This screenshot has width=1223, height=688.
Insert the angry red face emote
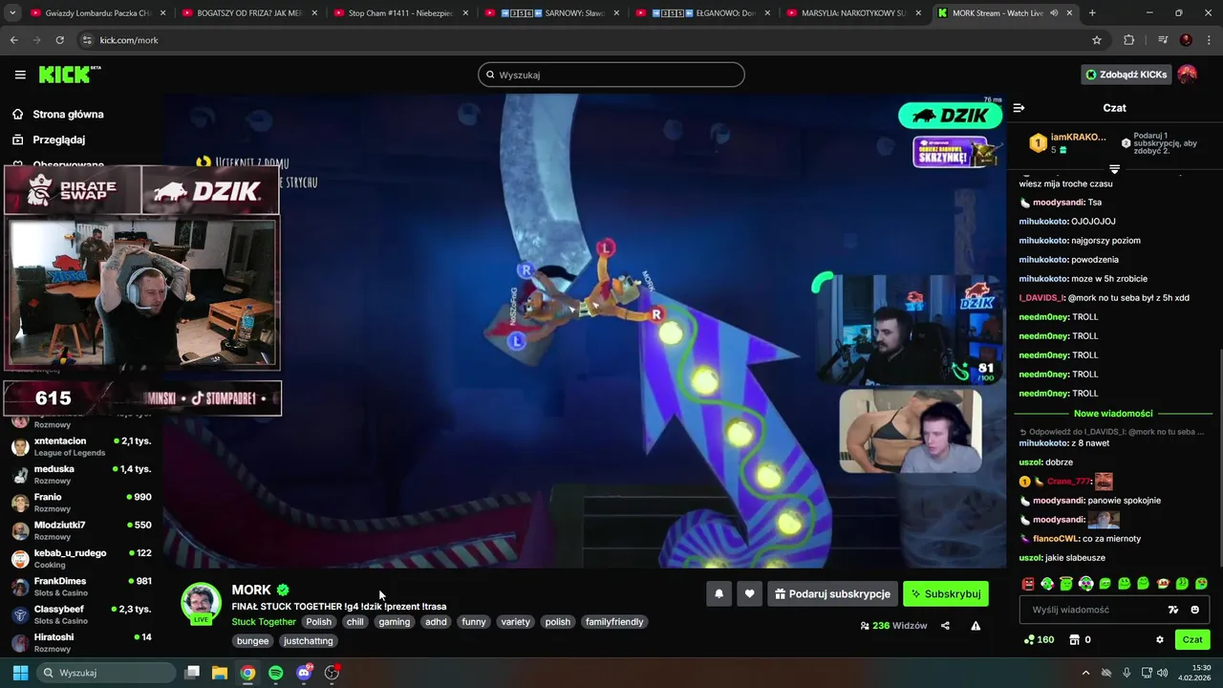[1028, 584]
